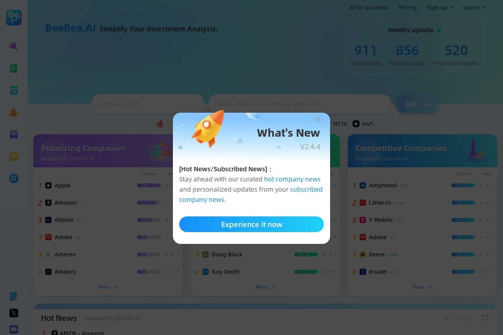The width and height of the screenshot is (503, 335).
Task: Click the Deere company logo
Action: (363, 254)
